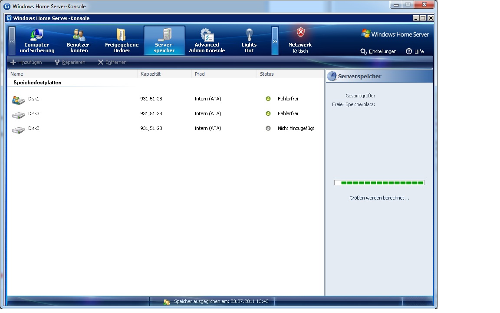Click the Gesamtgröße label
This screenshot has width=500, height=313.
pyautogui.click(x=360, y=96)
